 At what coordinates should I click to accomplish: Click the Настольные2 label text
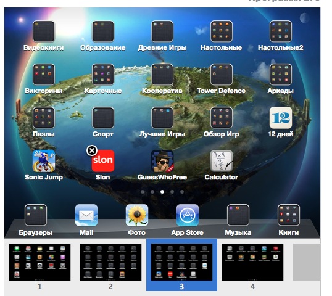281,47
